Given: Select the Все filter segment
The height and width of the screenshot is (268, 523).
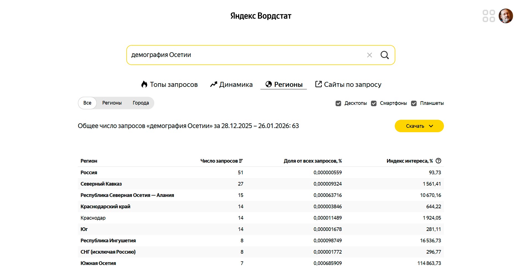Looking at the screenshot, I should [x=87, y=103].
